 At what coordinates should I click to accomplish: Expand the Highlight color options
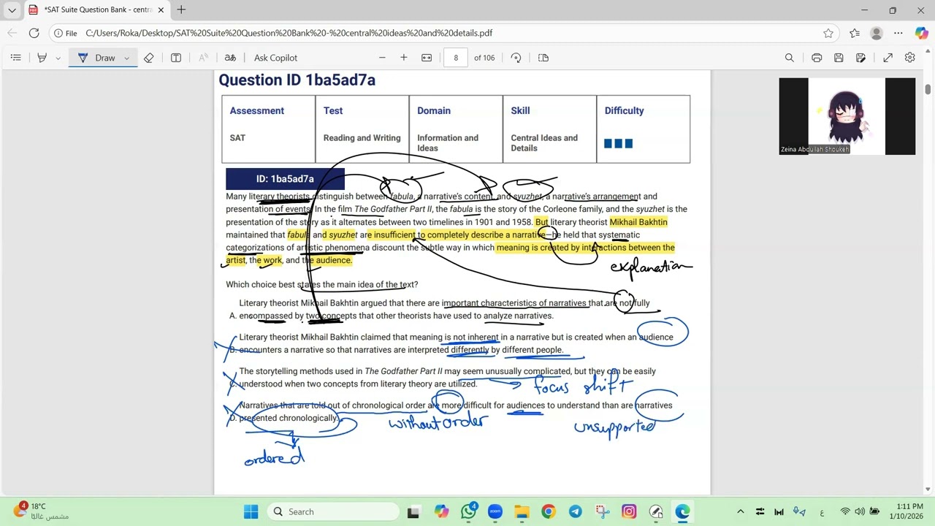(58, 58)
